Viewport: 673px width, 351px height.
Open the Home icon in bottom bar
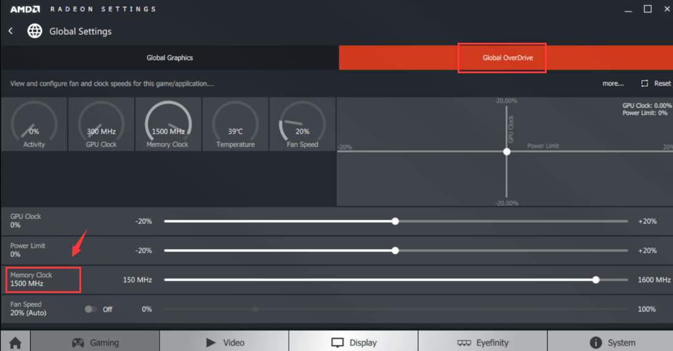[15, 342]
